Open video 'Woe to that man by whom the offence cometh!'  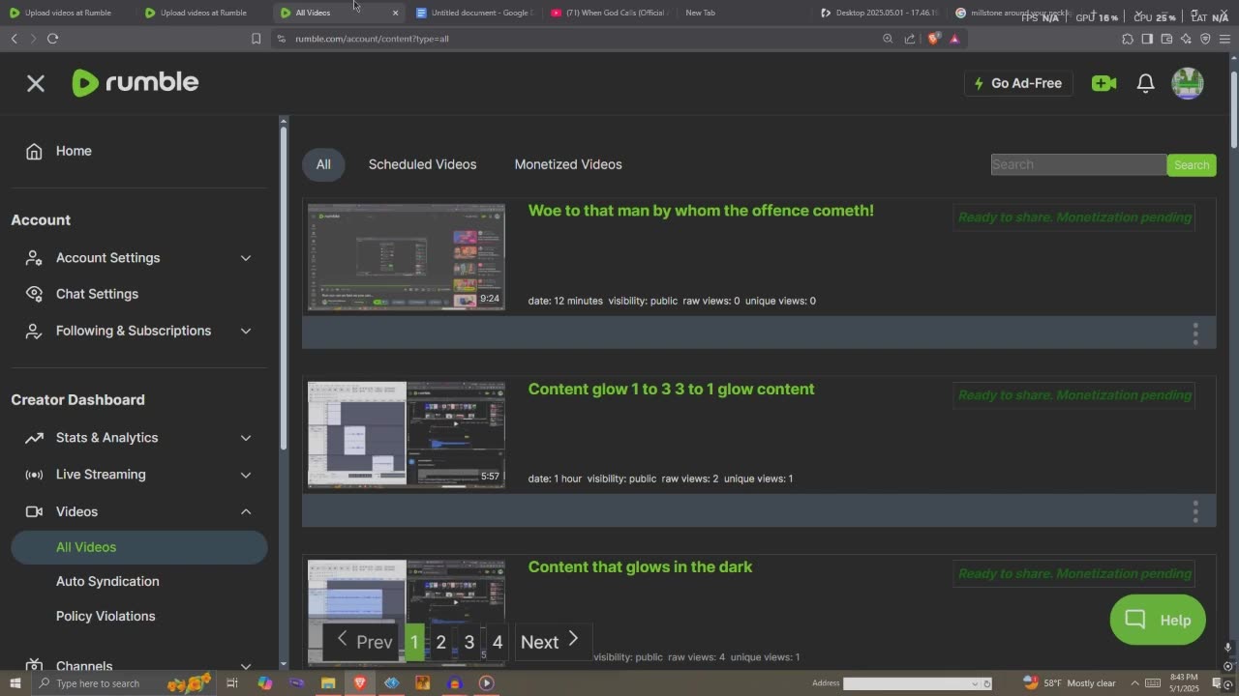(701, 211)
